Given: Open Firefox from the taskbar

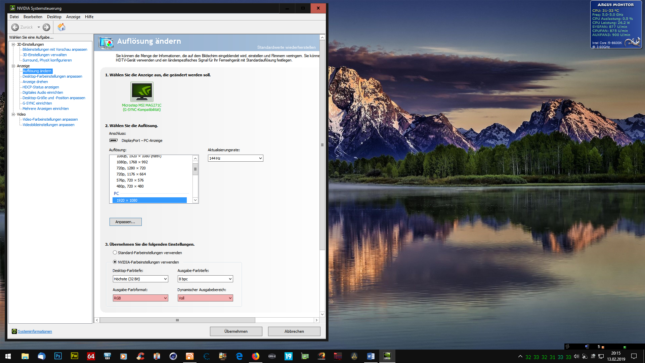Looking at the screenshot, I should (256, 356).
